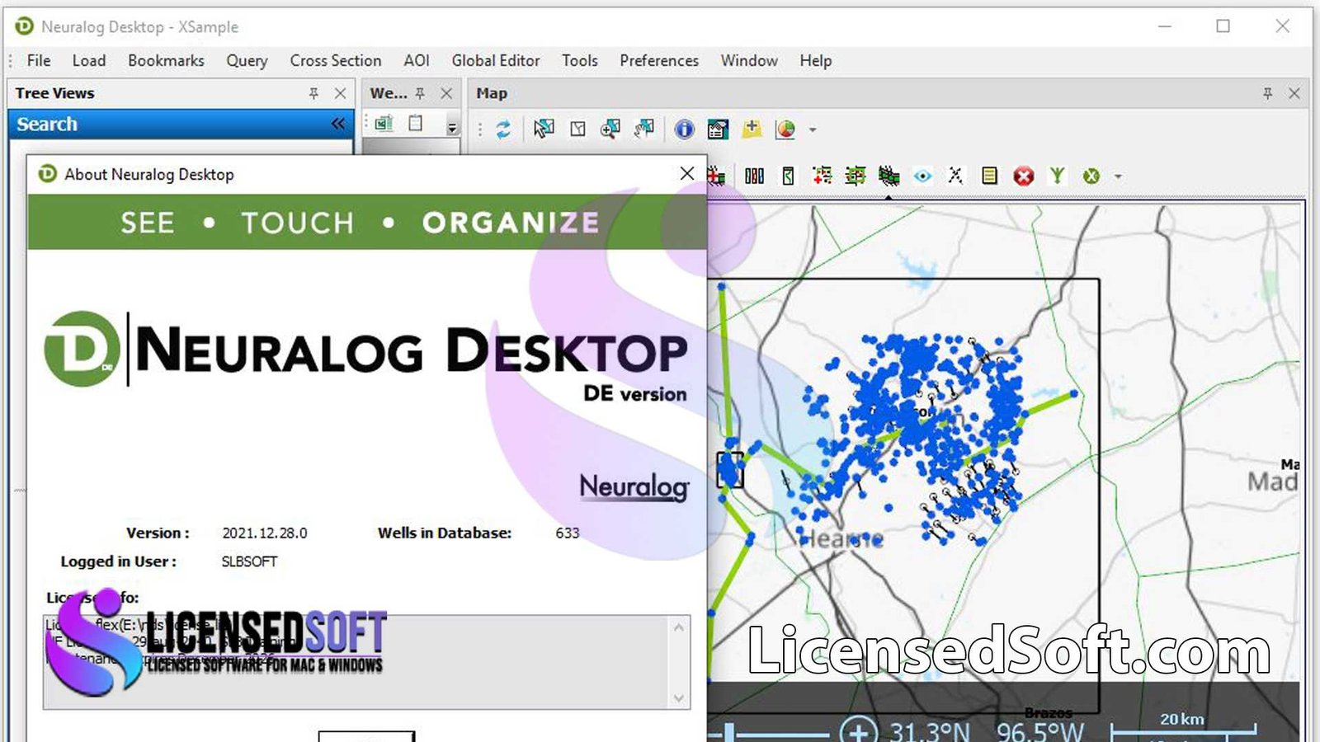Click the clipboard icon in We... panel
The width and height of the screenshot is (1320, 742).
(416, 124)
